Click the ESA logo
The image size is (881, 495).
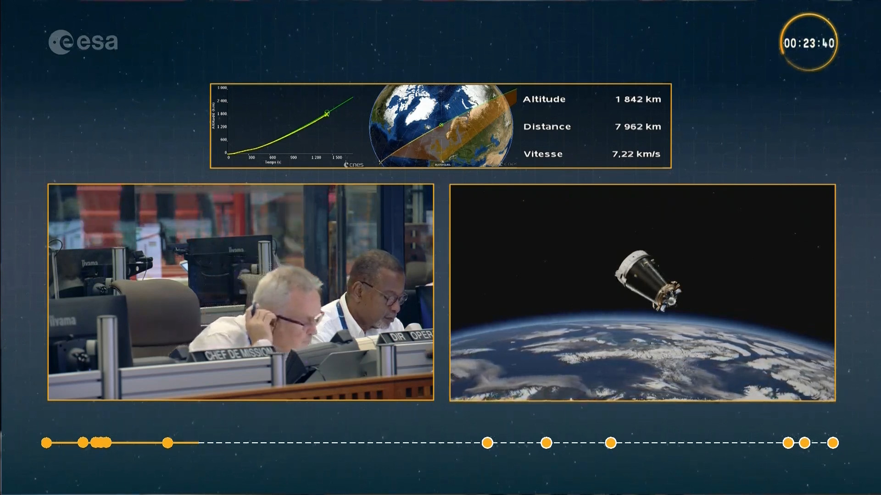coord(83,42)
